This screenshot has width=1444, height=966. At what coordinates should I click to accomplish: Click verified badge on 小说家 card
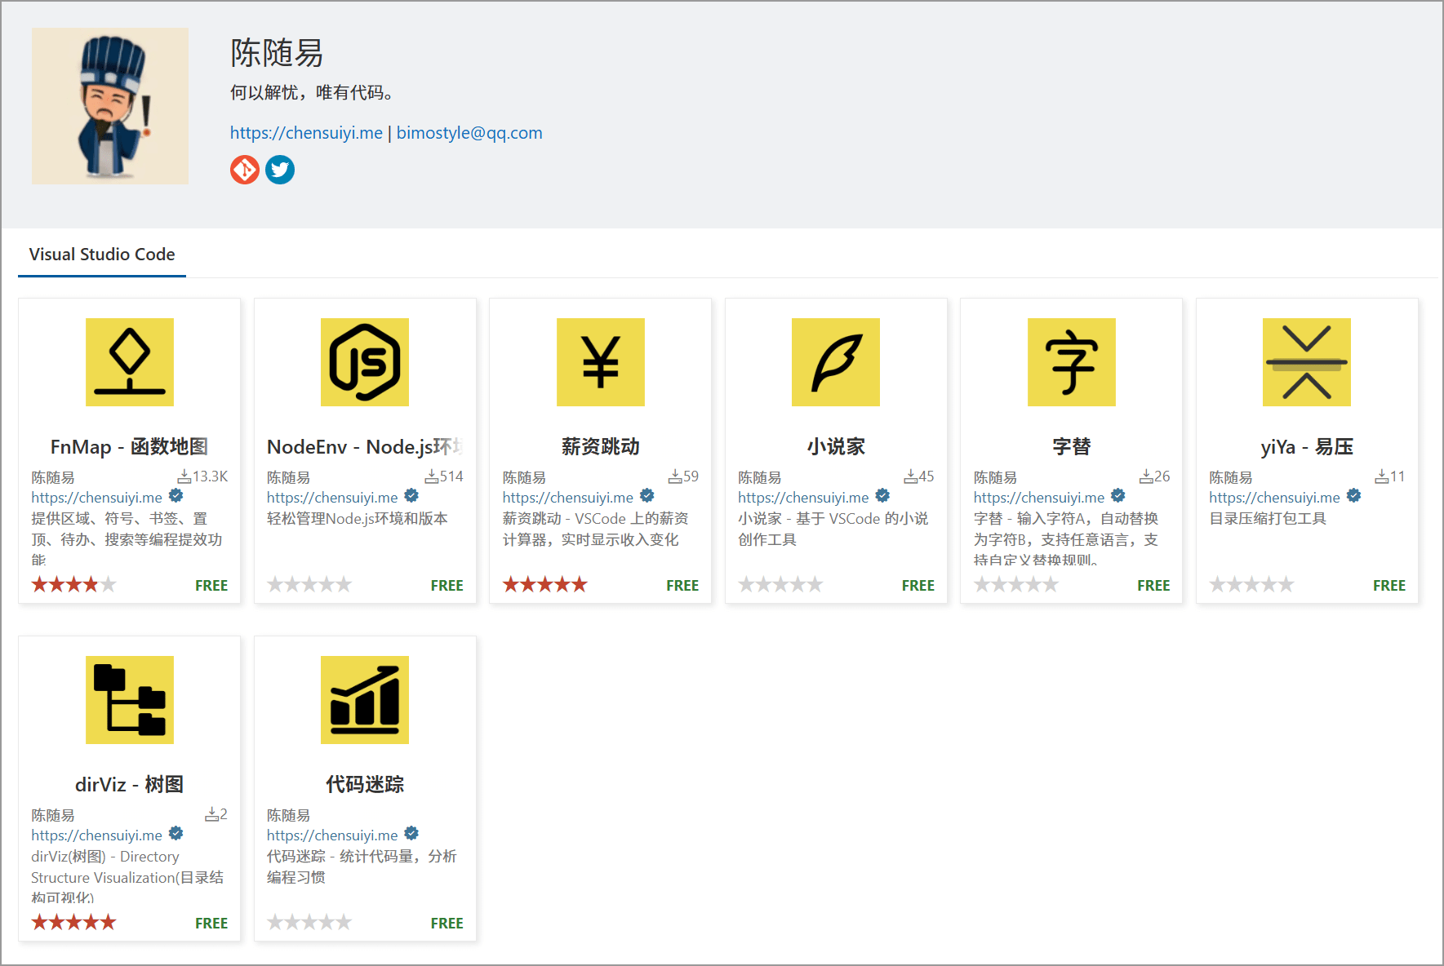(x=882, y=496)
